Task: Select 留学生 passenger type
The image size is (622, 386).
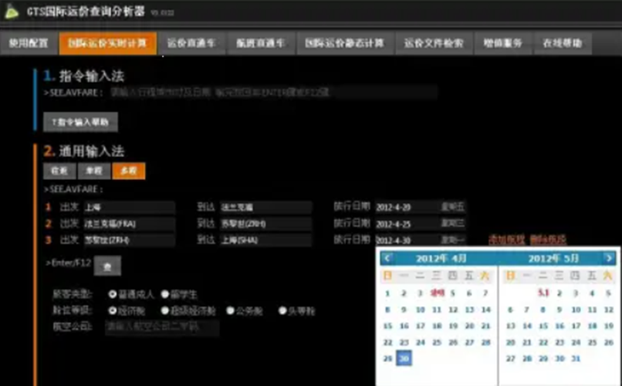Action: 165,294
